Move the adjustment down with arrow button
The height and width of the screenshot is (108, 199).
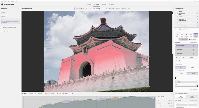pos(180,60)
